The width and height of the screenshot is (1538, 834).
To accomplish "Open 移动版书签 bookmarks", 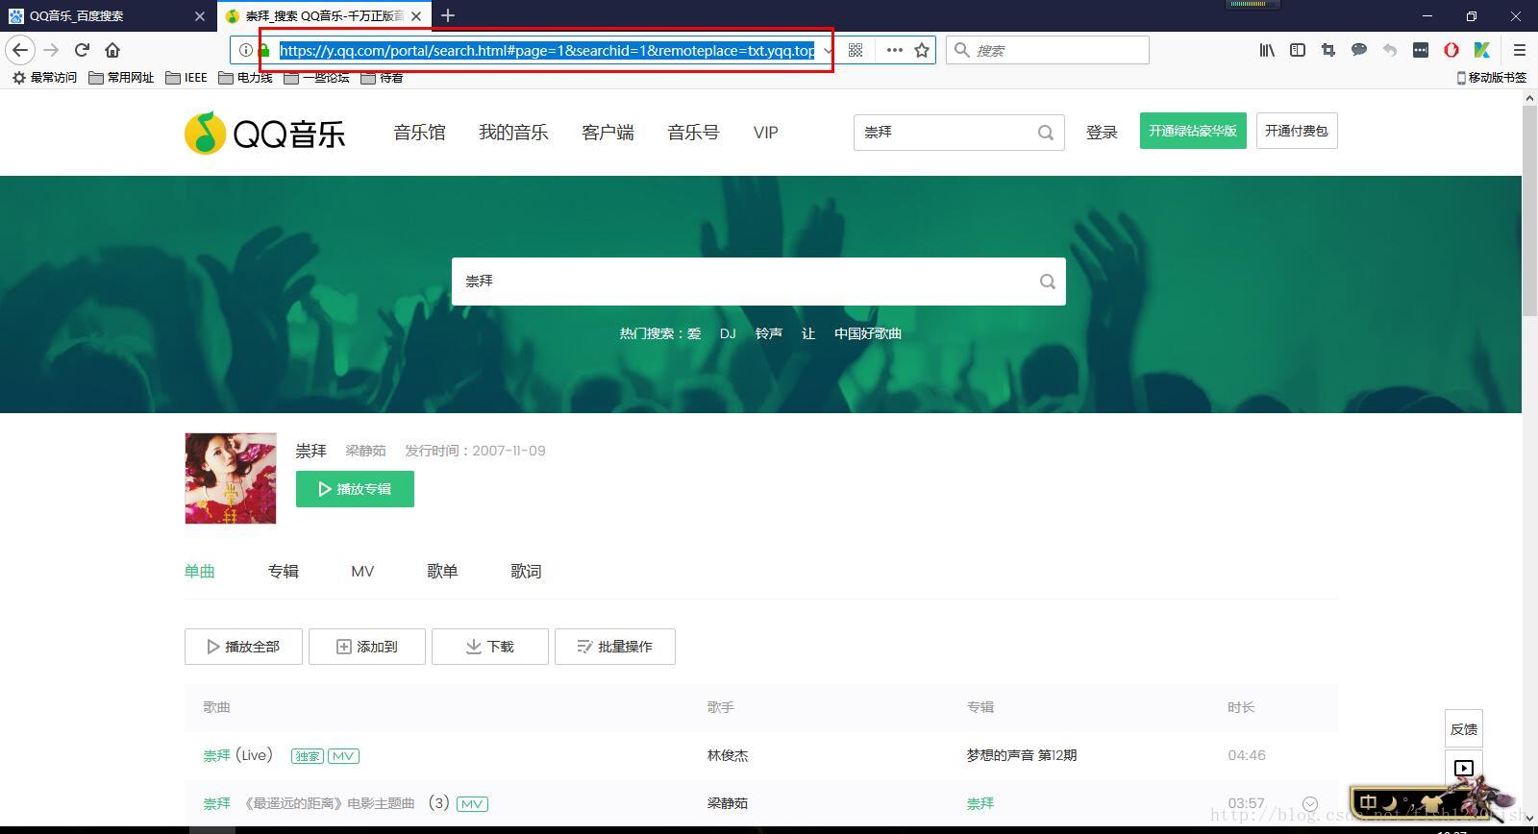I will coord(1492,78).
